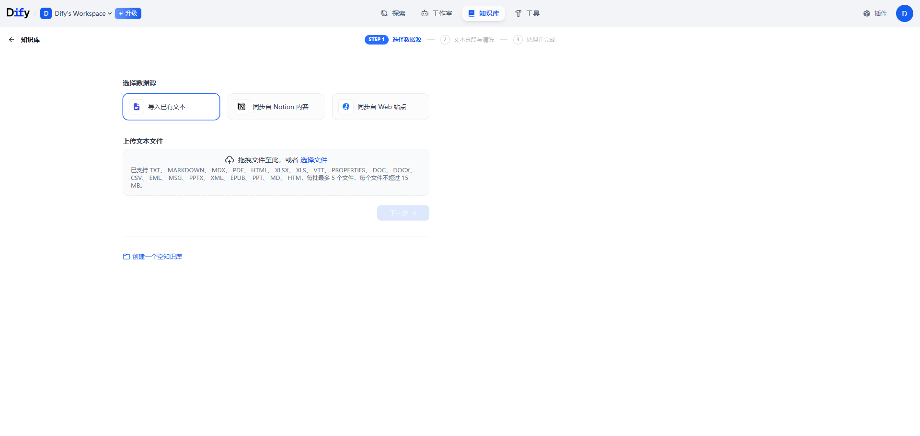This screenshot has width=920, height=436.
Task: Switch to the 探索 tab
Action: (x=393, y=13)
